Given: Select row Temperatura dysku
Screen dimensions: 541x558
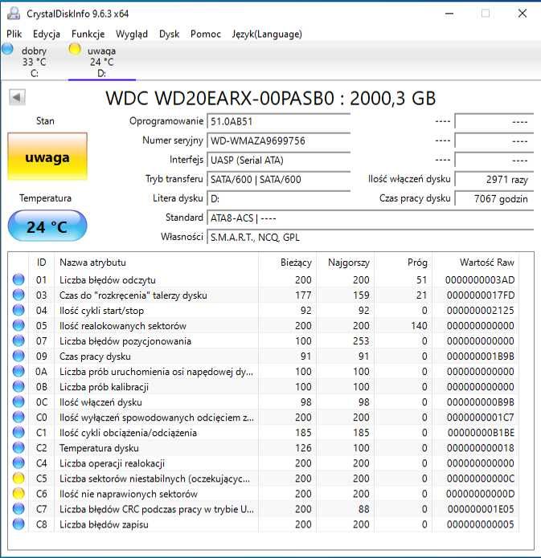Looking at the screenshot, I should tap(264, 448).
